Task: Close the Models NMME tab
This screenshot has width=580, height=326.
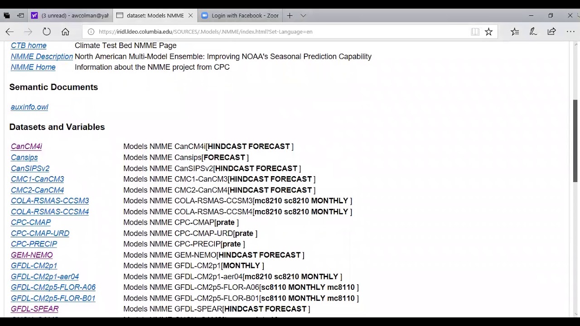Action: coord(190,15)
